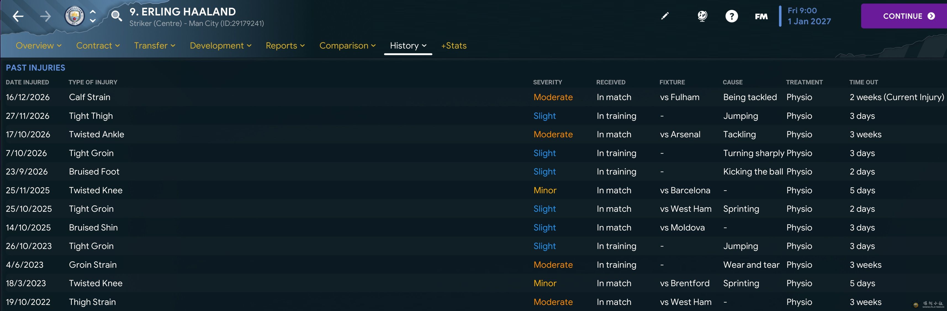
Task: Click the forward navigation arrow
Action: tap(46, 16)
